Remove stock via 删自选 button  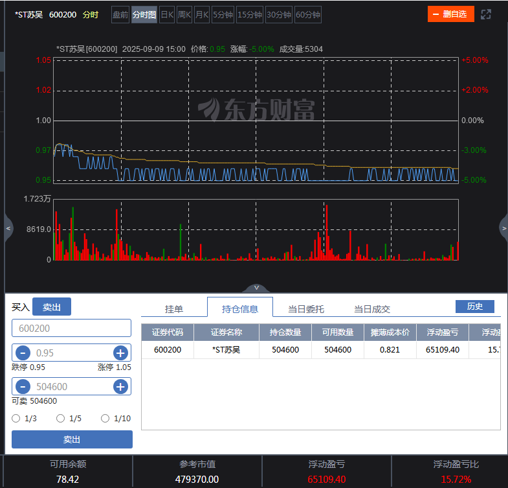point(450,14)
